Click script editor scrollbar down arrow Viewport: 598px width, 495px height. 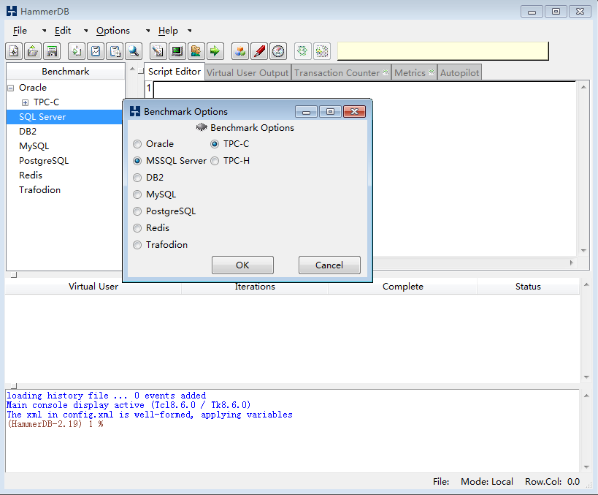tap(583, 251)
